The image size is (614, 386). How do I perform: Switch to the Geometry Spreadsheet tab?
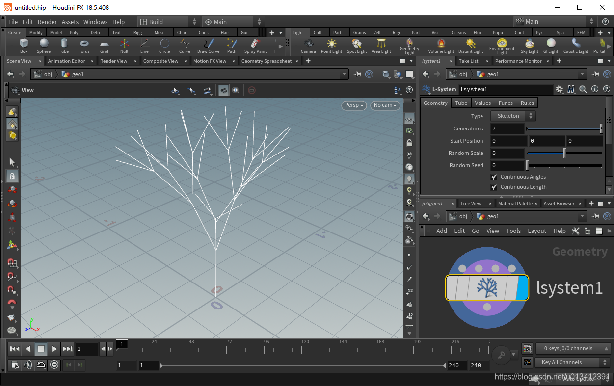[x=266, y=61]
